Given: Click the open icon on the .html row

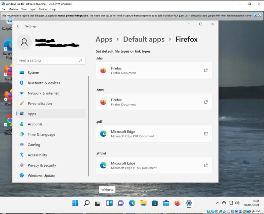Looking at the screenshot, I should 206,102.
